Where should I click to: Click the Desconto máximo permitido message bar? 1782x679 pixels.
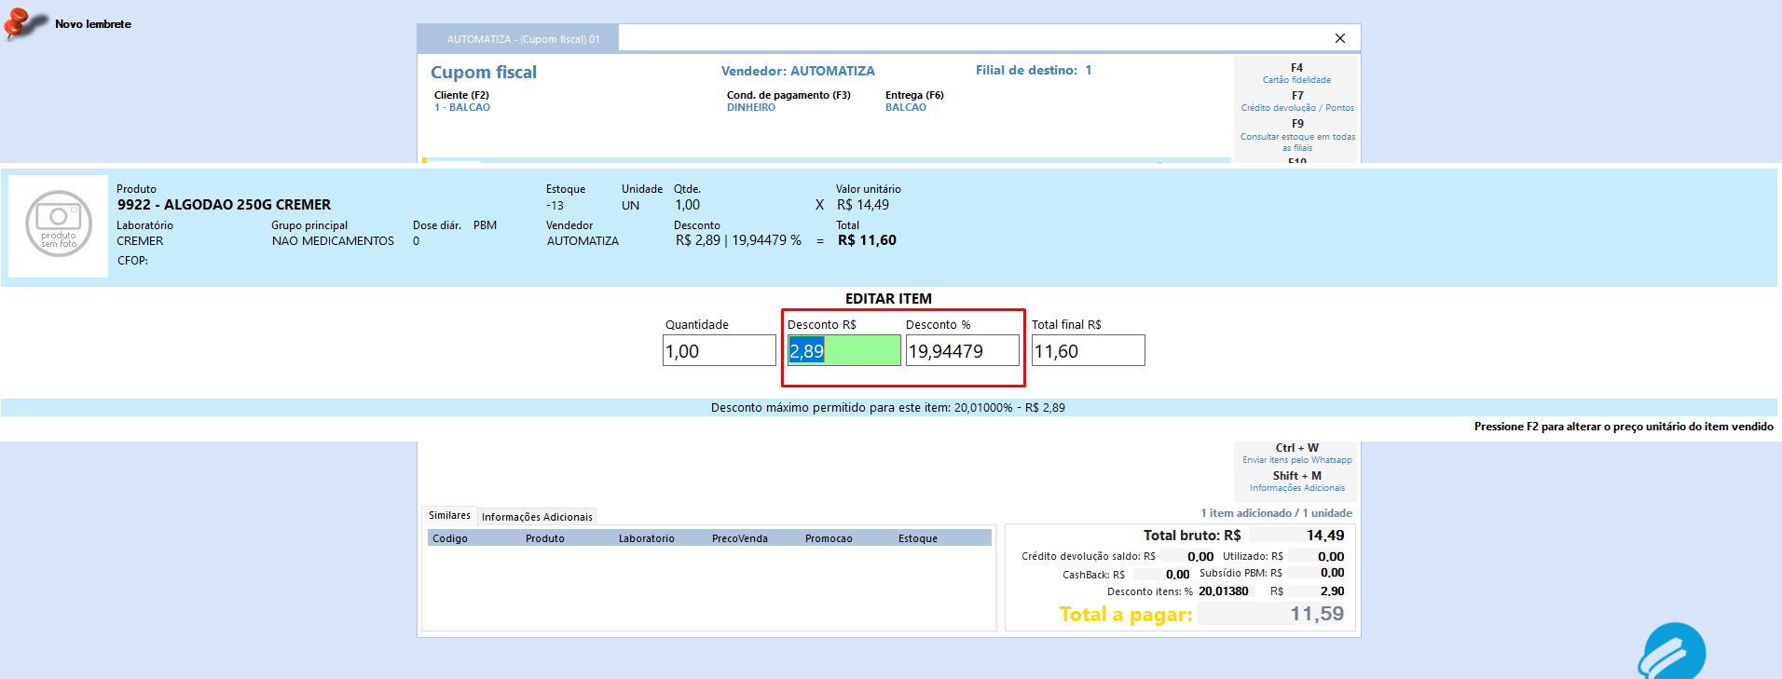888,408
